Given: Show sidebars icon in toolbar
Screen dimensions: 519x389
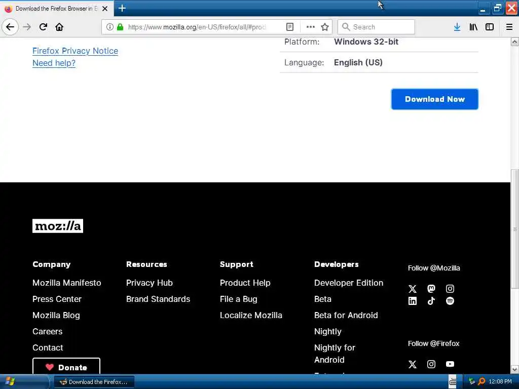Looking at the screenshot, I should tap(490, 27).
